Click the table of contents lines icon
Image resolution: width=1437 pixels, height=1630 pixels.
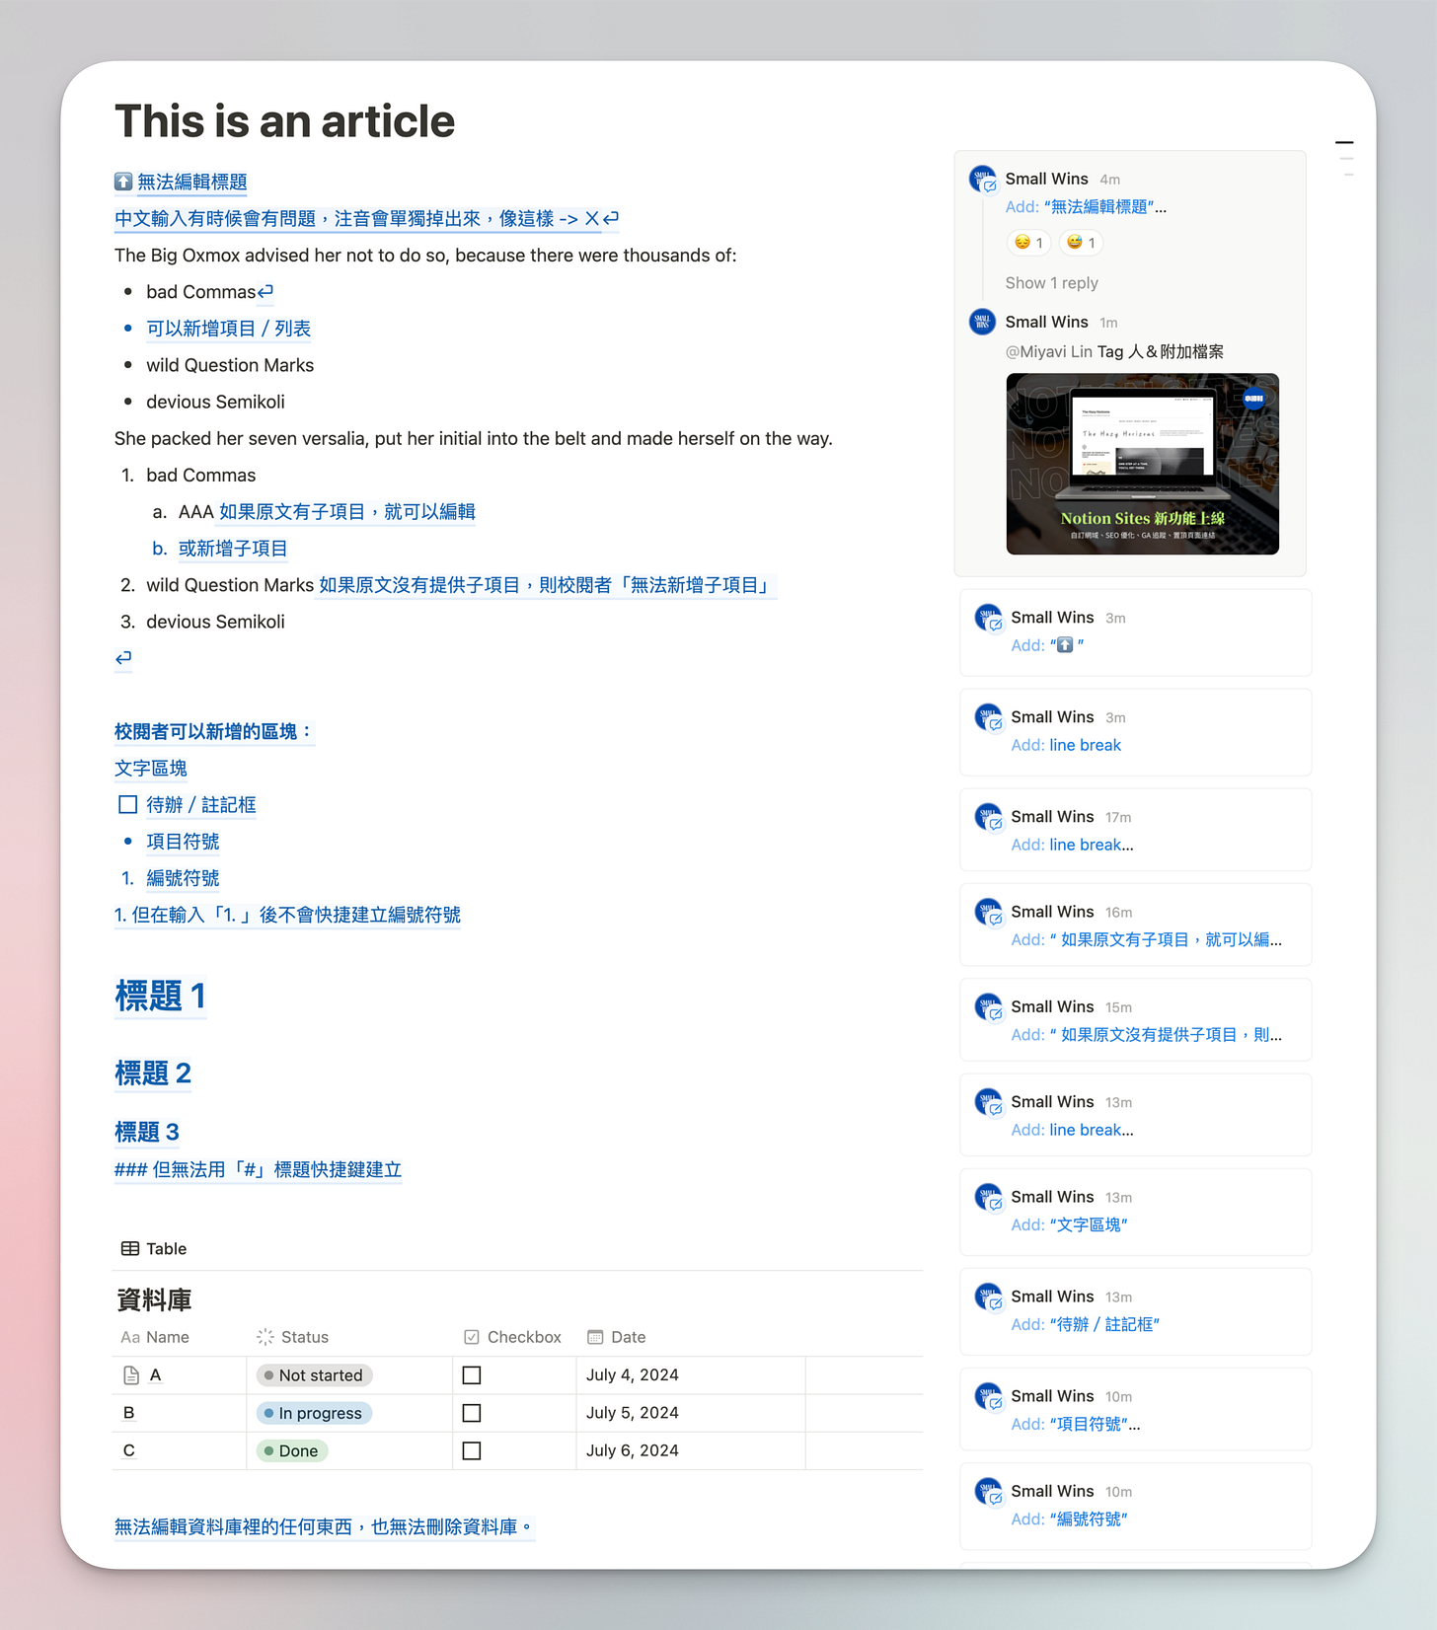coord(1344,158)
